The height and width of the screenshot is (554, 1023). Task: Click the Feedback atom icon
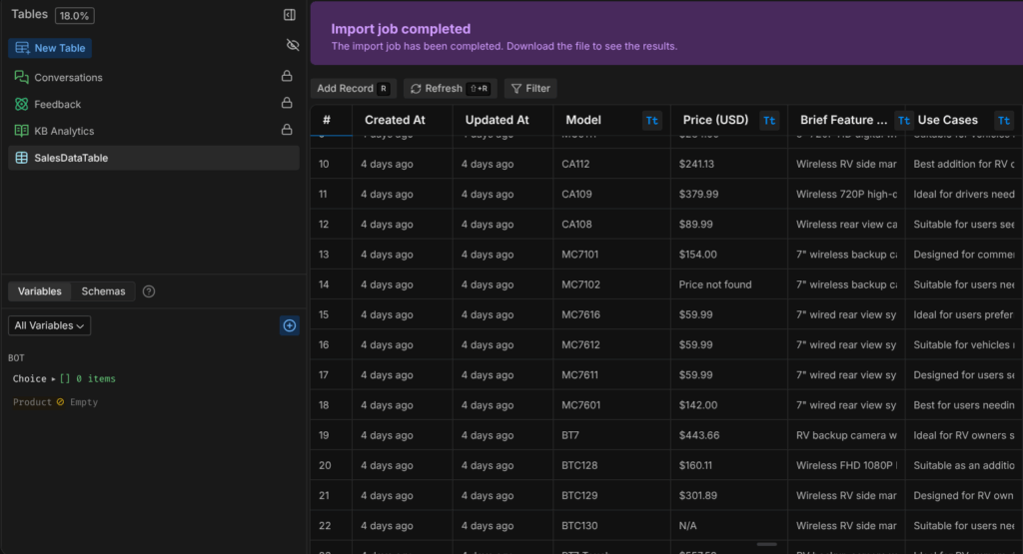(x=22, y=104)
